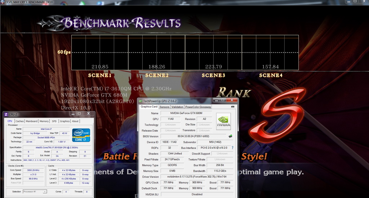The width and height of the screenshot is (369, 198).
Task: Click the GPU-Z screenshot camera icon
Action: (232, 107)
